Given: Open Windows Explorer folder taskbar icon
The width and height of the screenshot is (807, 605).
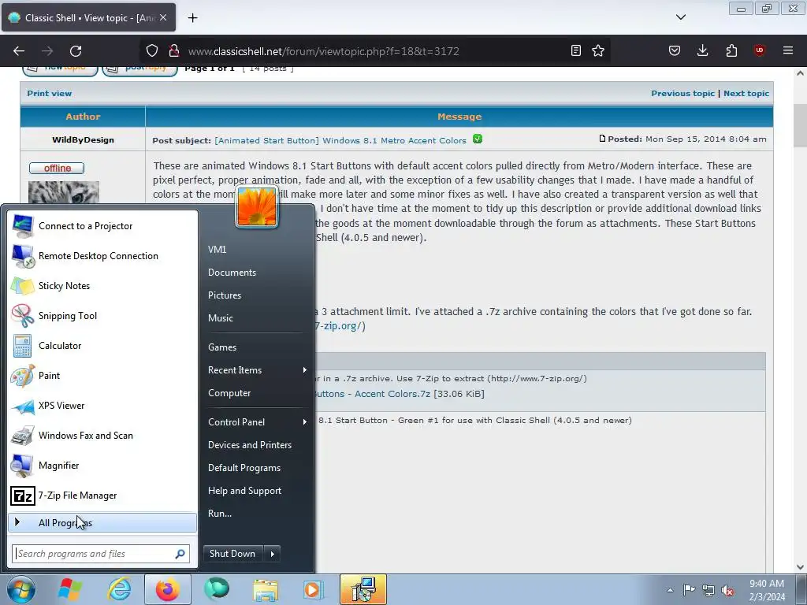Looking at the screenshot, I should pos(265,589).
